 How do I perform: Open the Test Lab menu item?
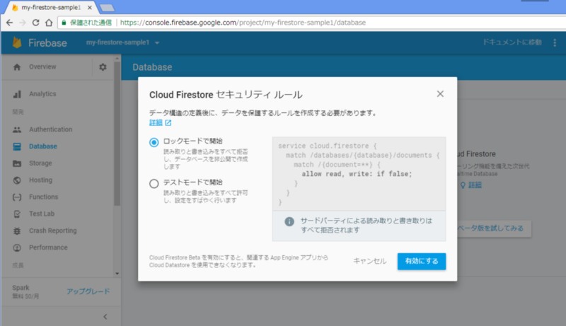42,214
